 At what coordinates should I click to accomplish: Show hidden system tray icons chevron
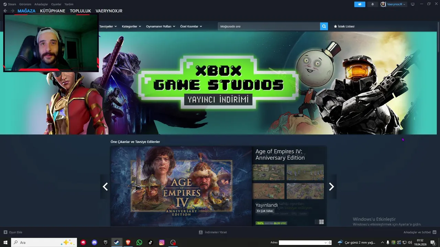click(x=382, y=243)
